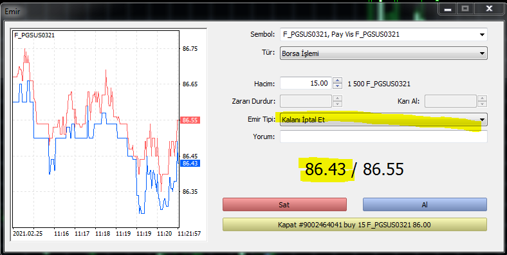This screenshot has height=255, width=507.
Task: Increase Hacim volume with up arrow
Action: point(337,80)
